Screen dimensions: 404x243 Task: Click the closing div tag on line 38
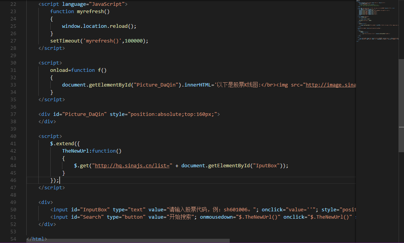pos(47,121)
